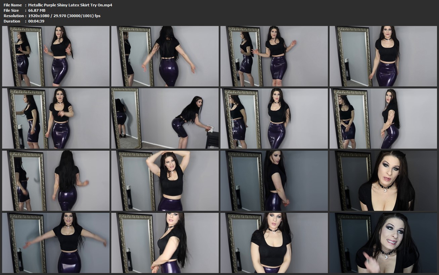Click the file name text in header
439x275 pixels.
point(70,5)
